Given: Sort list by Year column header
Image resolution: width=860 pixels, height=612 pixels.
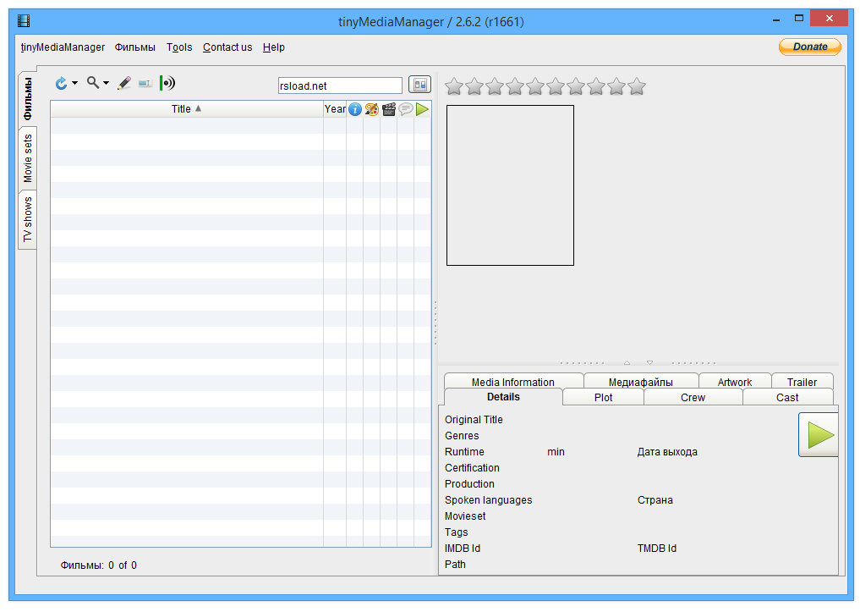Looking at the screenshot, I should pyautogui.click(x=335, y=108).
